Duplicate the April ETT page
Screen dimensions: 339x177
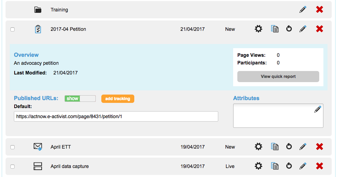click(x=274, y=147)
